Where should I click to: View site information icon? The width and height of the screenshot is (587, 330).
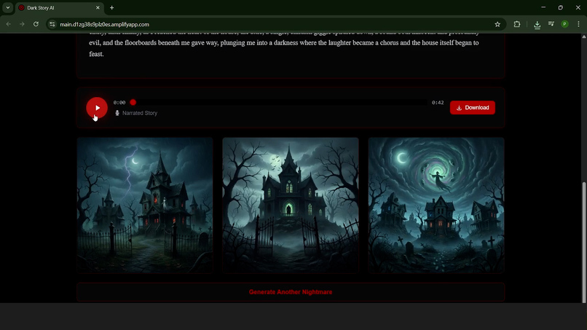point(52,24)
